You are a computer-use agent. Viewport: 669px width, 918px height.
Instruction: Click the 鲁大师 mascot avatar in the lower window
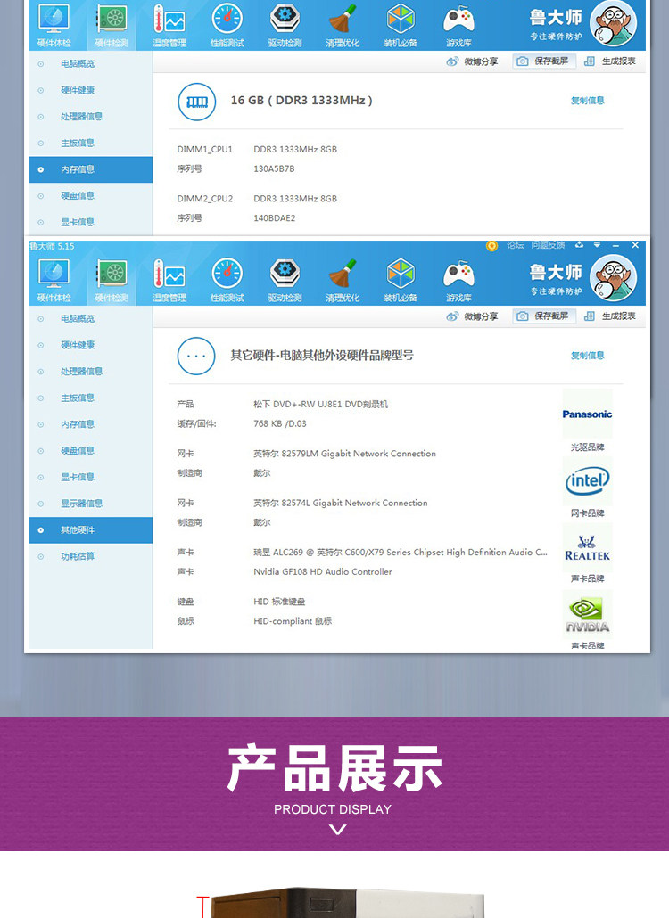point(614,278)
